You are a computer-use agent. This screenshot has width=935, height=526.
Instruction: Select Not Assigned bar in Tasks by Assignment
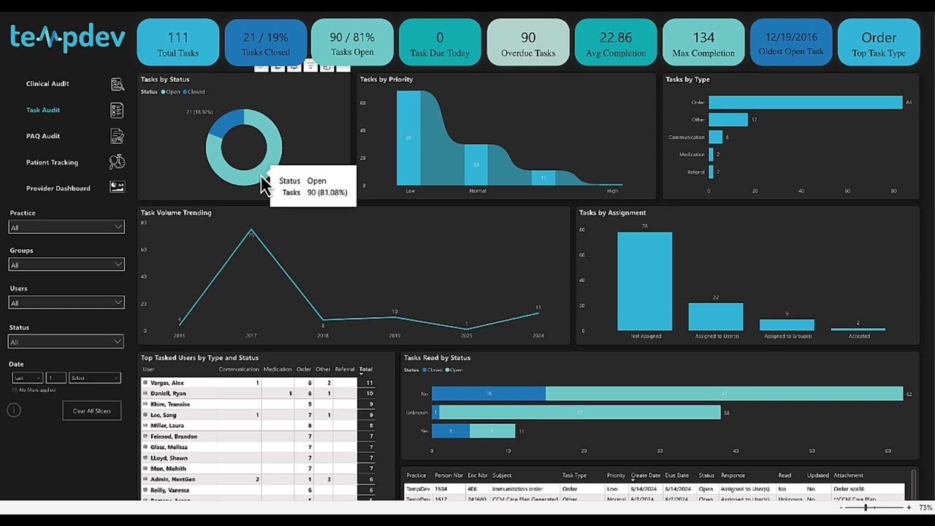click(644, 281)
